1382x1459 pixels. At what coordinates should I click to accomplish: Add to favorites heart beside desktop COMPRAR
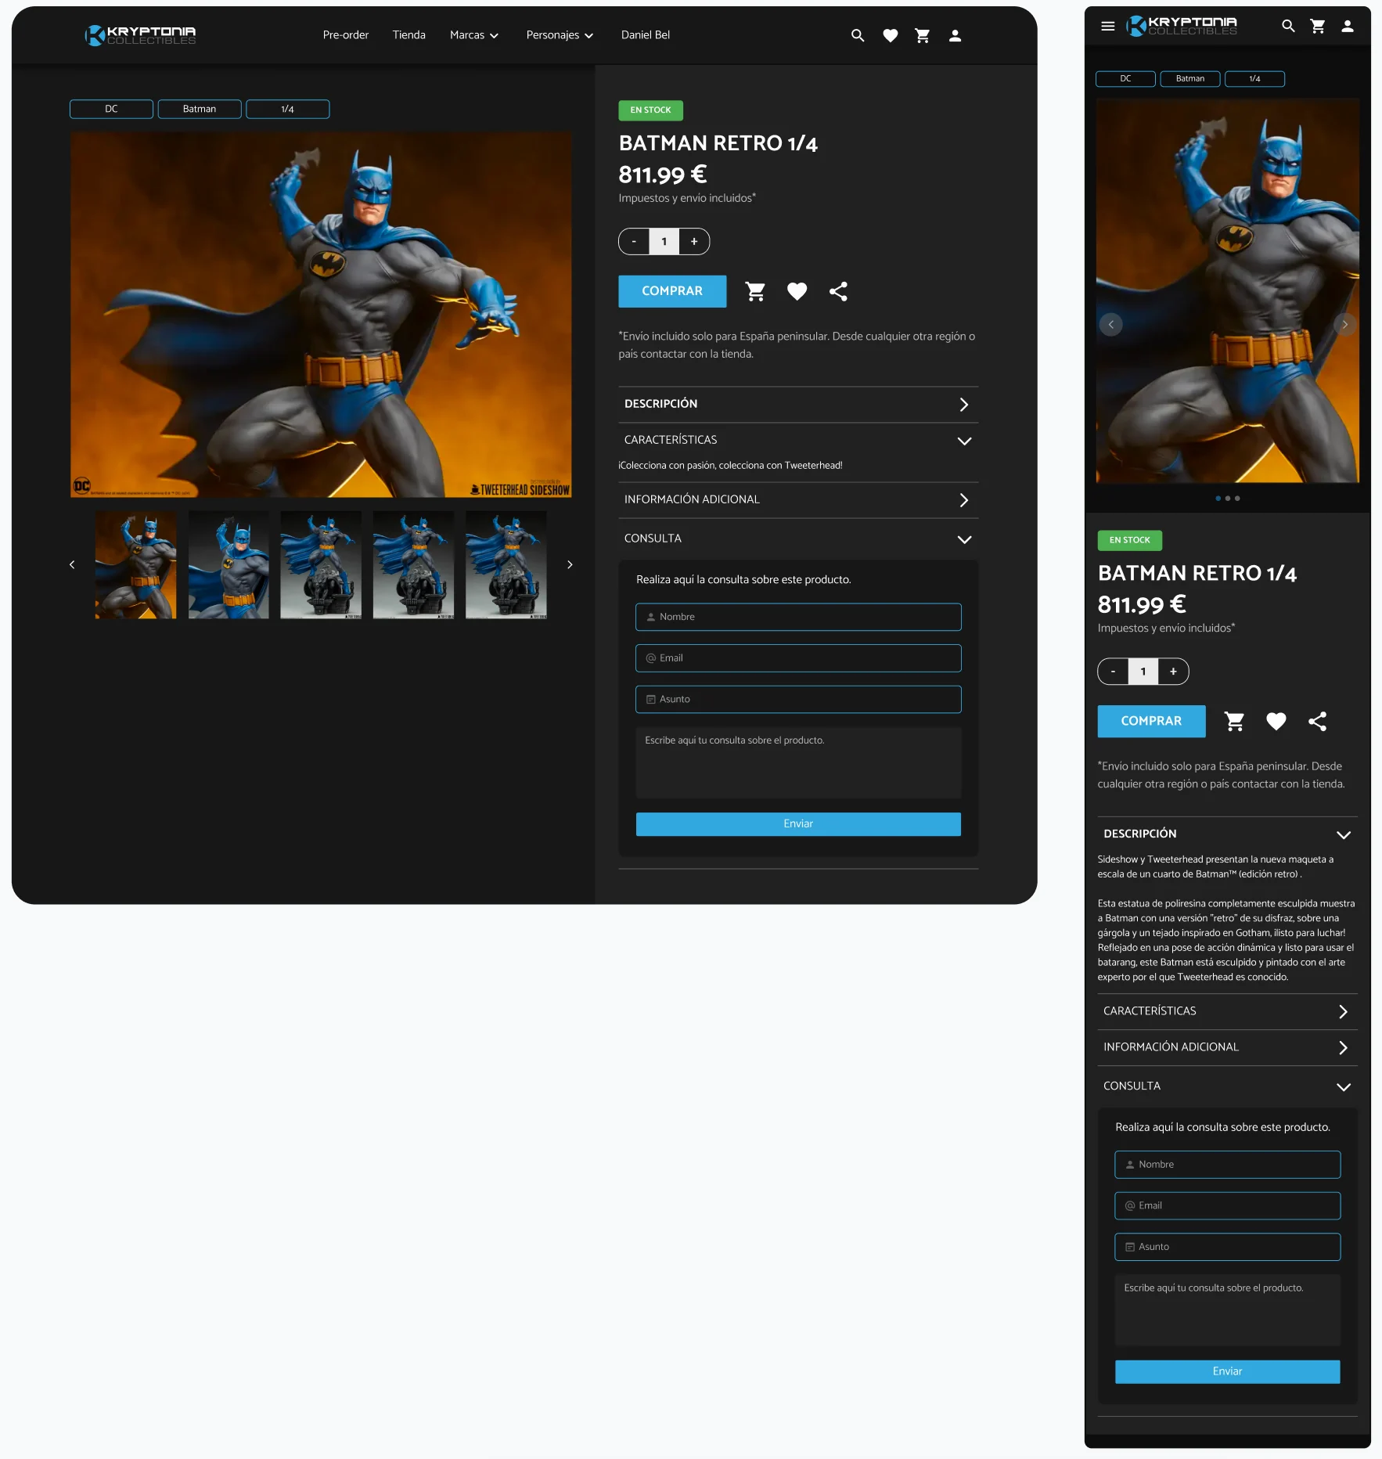click(797, 291)
